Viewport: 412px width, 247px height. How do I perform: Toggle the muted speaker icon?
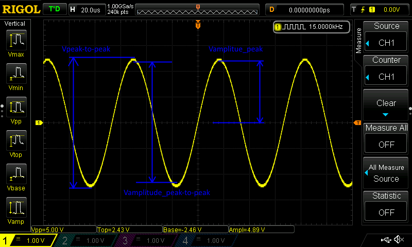pos(399,240)
